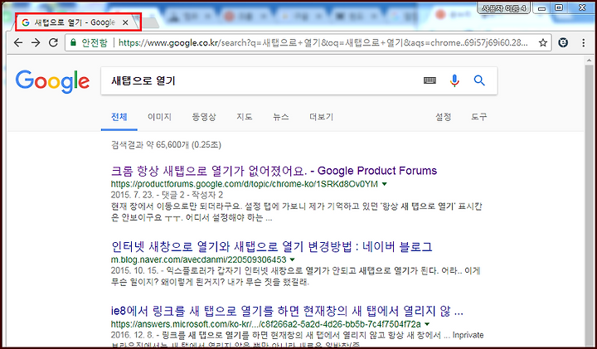Open the Chrome three-dot menu
597x349 pixels.
583,42
